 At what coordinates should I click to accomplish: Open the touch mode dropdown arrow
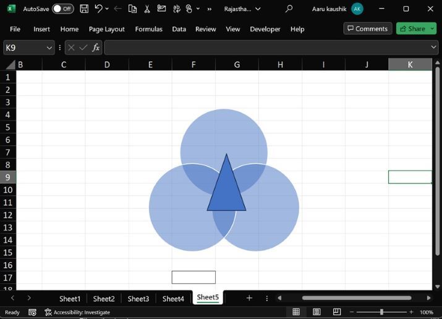(x=198, y=9)
